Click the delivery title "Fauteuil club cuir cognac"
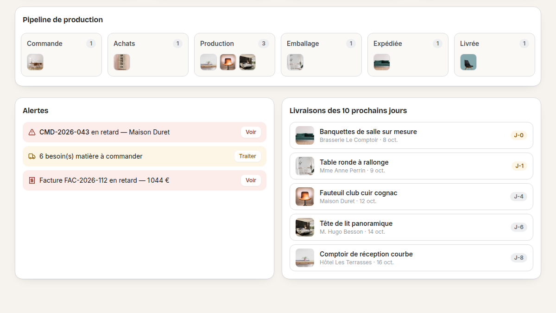556x313 pixels. [x=359, y=193]
